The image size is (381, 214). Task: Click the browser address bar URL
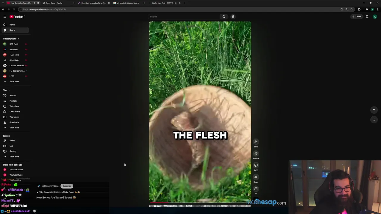[44, 9]
